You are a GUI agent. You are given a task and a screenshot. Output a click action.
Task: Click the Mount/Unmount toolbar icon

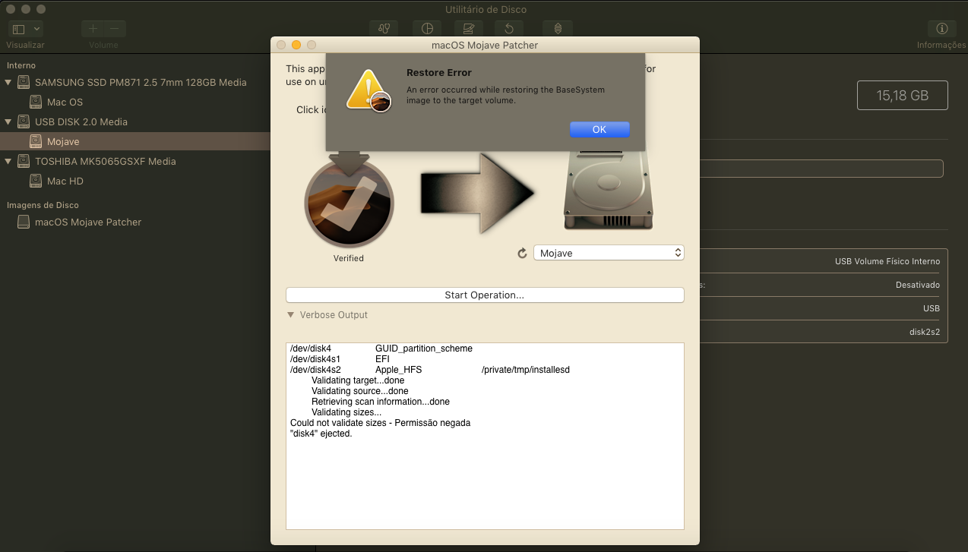558,29
